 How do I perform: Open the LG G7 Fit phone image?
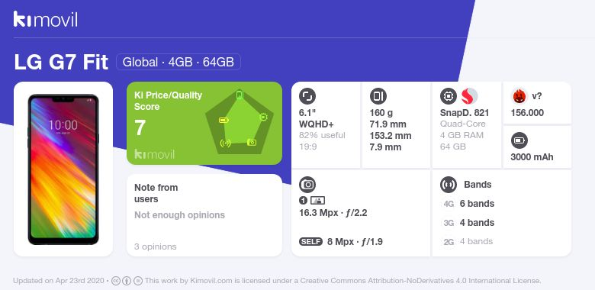pyautogui.click(x=63, y=169)
